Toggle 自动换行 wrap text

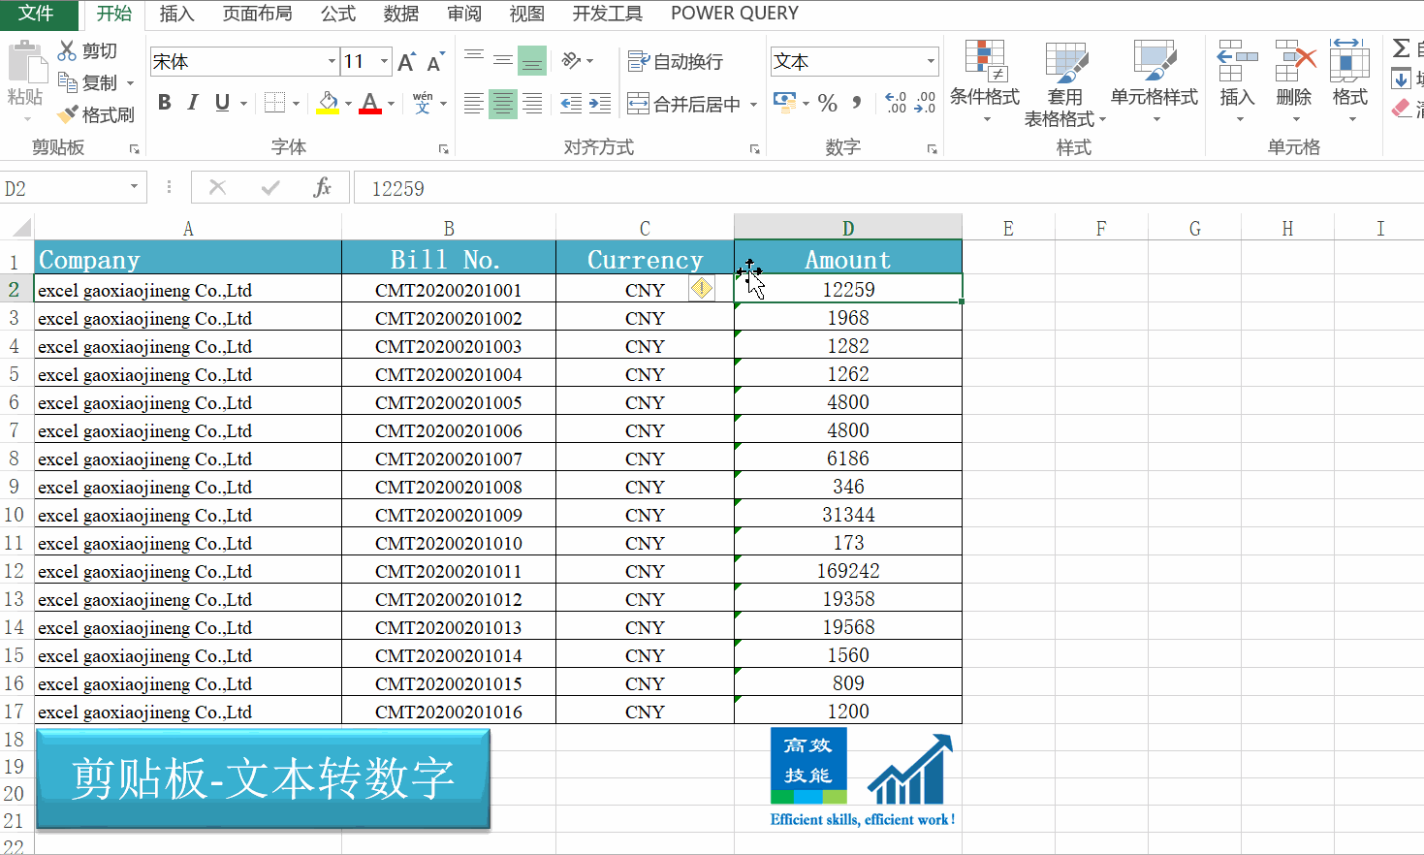[x=676, y=61]
